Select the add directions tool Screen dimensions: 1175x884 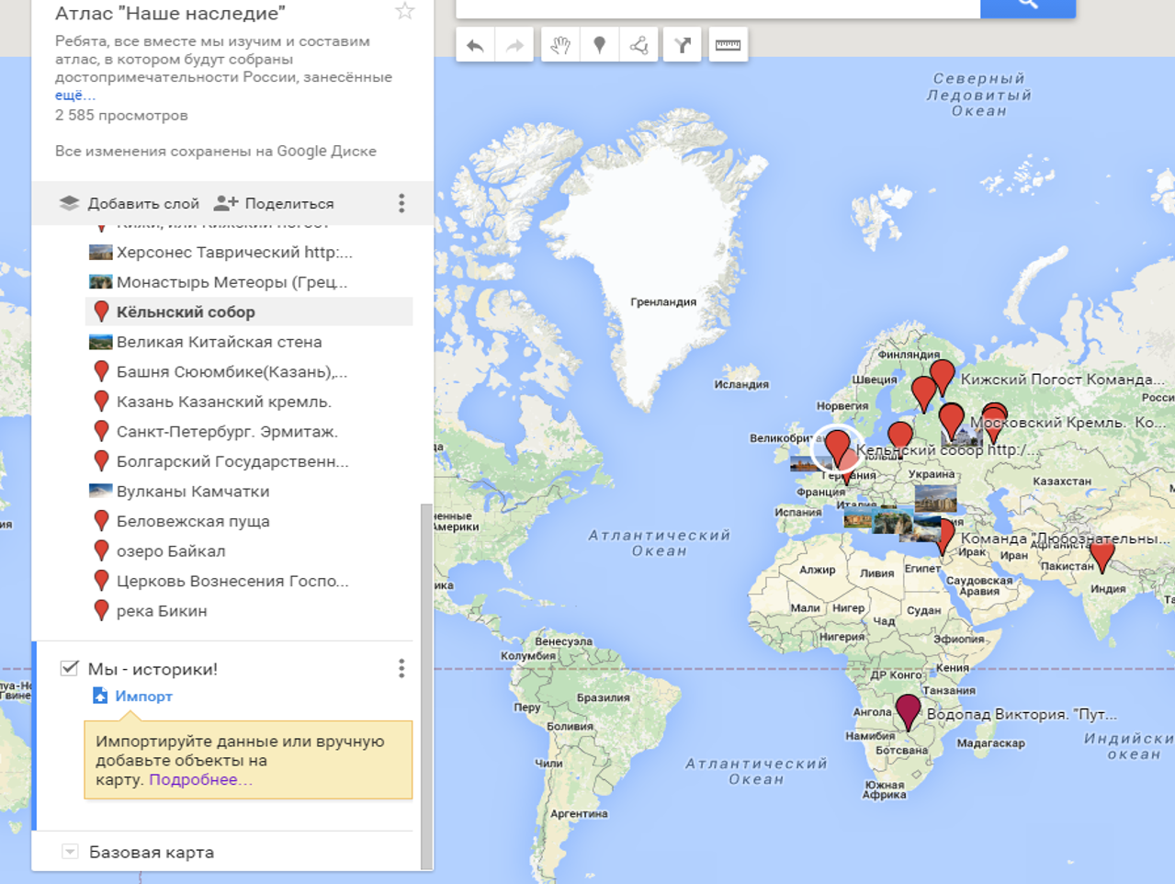tap(683, 45)
